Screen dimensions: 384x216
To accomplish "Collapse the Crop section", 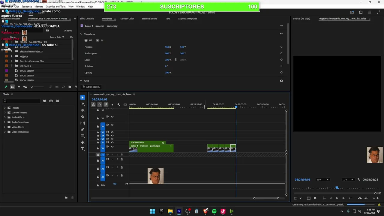I will pos(81,81).
